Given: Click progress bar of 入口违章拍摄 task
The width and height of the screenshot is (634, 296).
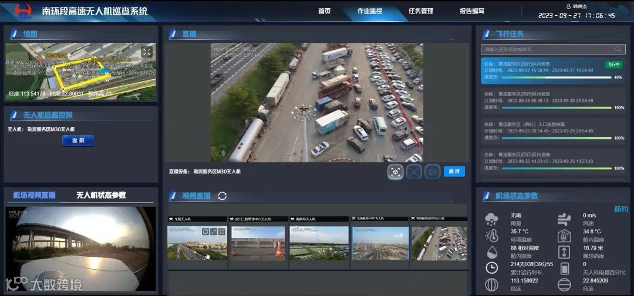Looking at the screenshot, I should coord(557,138).
